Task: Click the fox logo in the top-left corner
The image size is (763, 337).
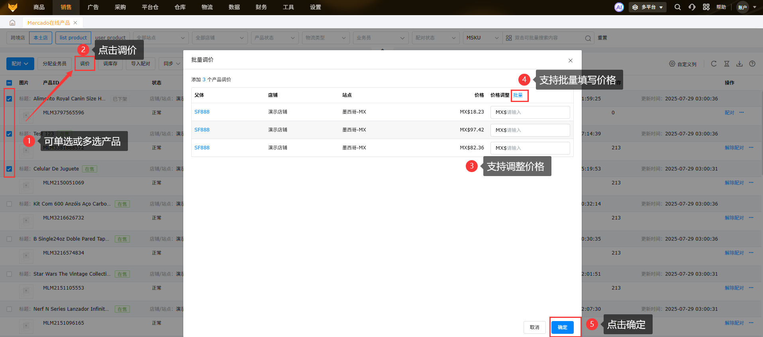Action: coord(13,7)
